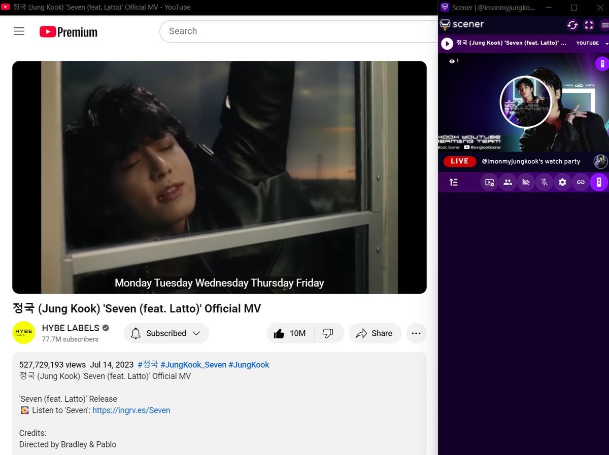Go to YouTube Premium home logo
The width and height of the screenshot is (609, 455).
click(x=69, y=32)
